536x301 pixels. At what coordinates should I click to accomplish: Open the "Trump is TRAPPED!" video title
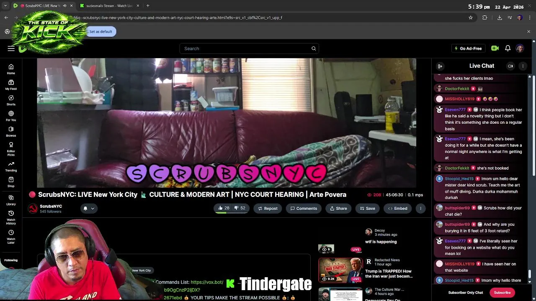pyautogui.click(x=389, y=273)
